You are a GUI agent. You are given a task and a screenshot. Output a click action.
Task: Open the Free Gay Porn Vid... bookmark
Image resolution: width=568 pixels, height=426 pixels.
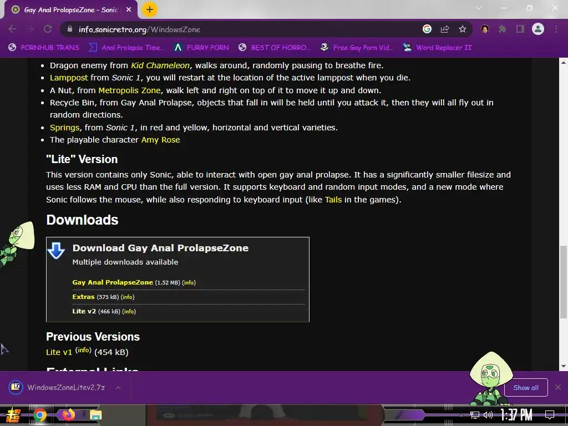click(x=357, y=48)
